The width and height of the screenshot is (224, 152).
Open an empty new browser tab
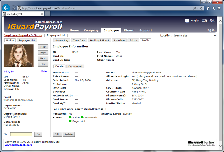click(x=47, y=14)
